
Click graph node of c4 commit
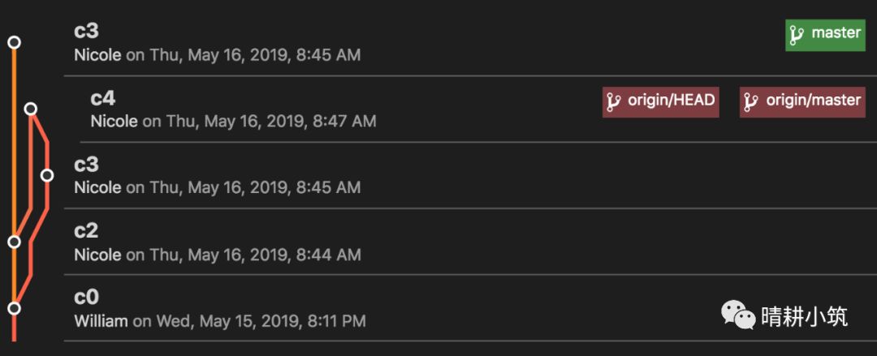coord(31,109)
